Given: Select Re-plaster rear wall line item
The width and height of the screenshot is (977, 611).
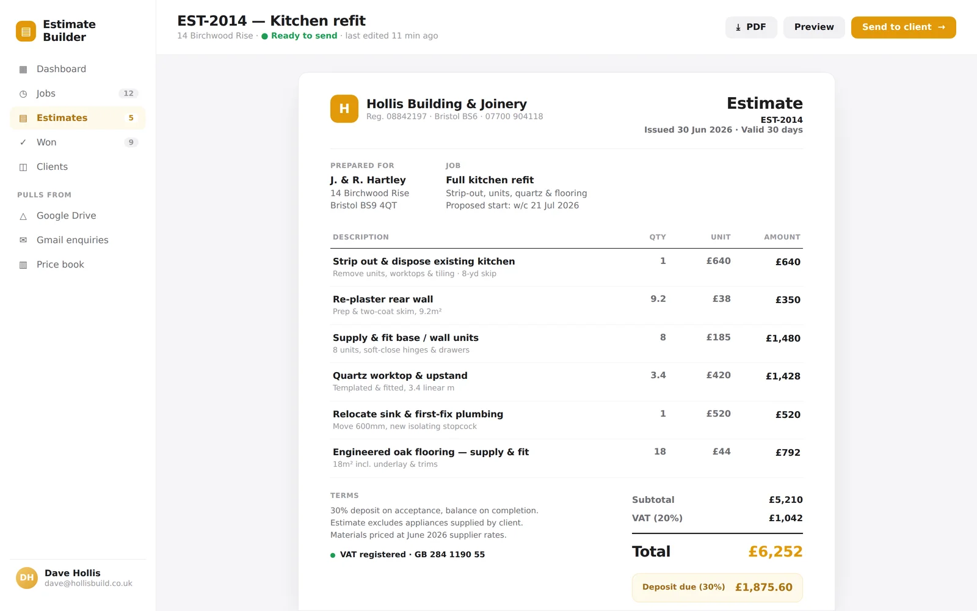Looking at the screenshot, I should coord(567,305).
